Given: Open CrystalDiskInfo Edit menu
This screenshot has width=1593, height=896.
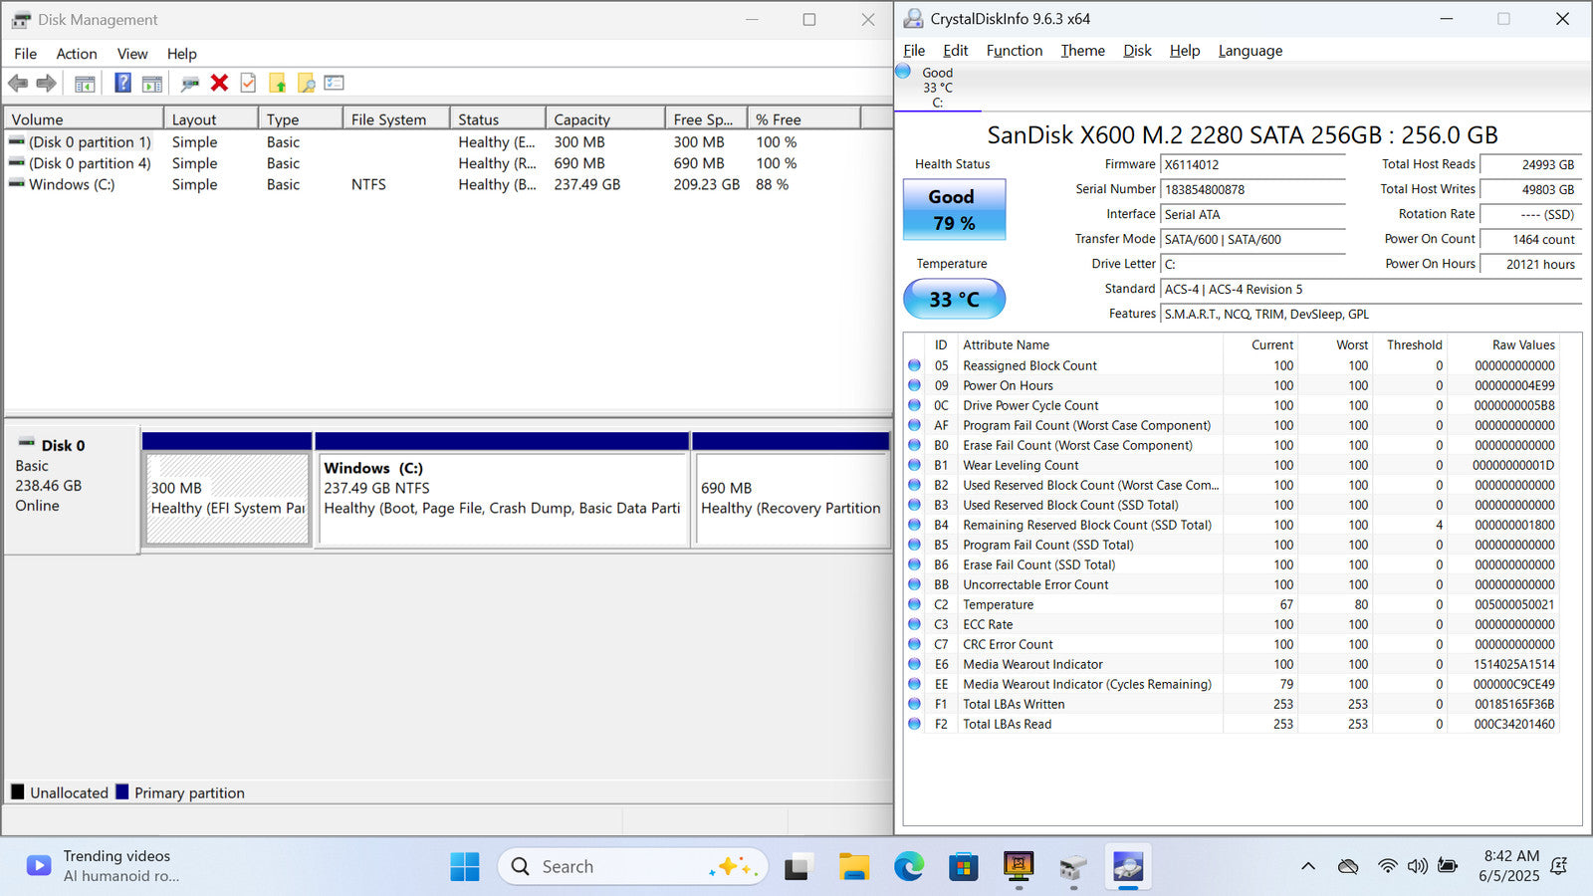Looking at the screenshot, I should [x=956, y=51].
